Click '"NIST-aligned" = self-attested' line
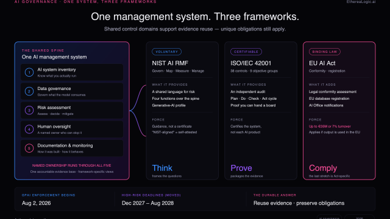The width and height of the screenshot is (390, 219). 174,133
